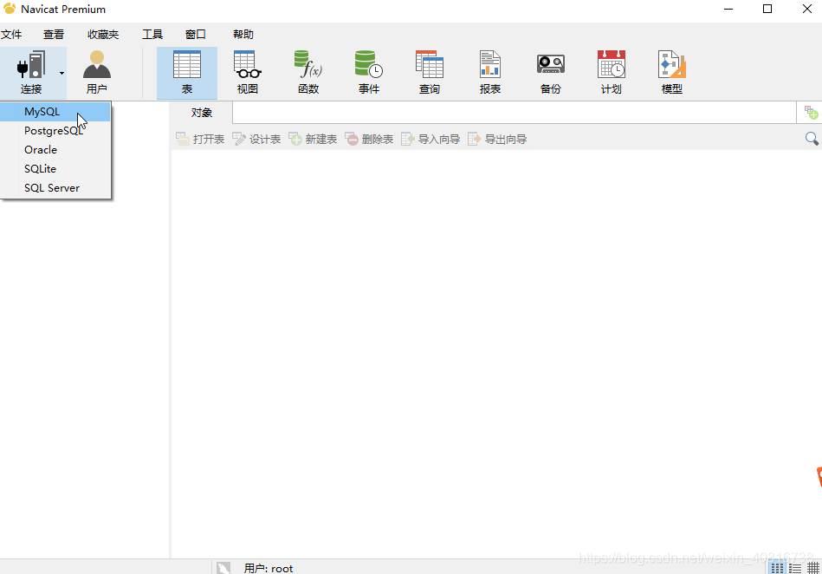Open the Event (事件) toolbar icon

368,73
